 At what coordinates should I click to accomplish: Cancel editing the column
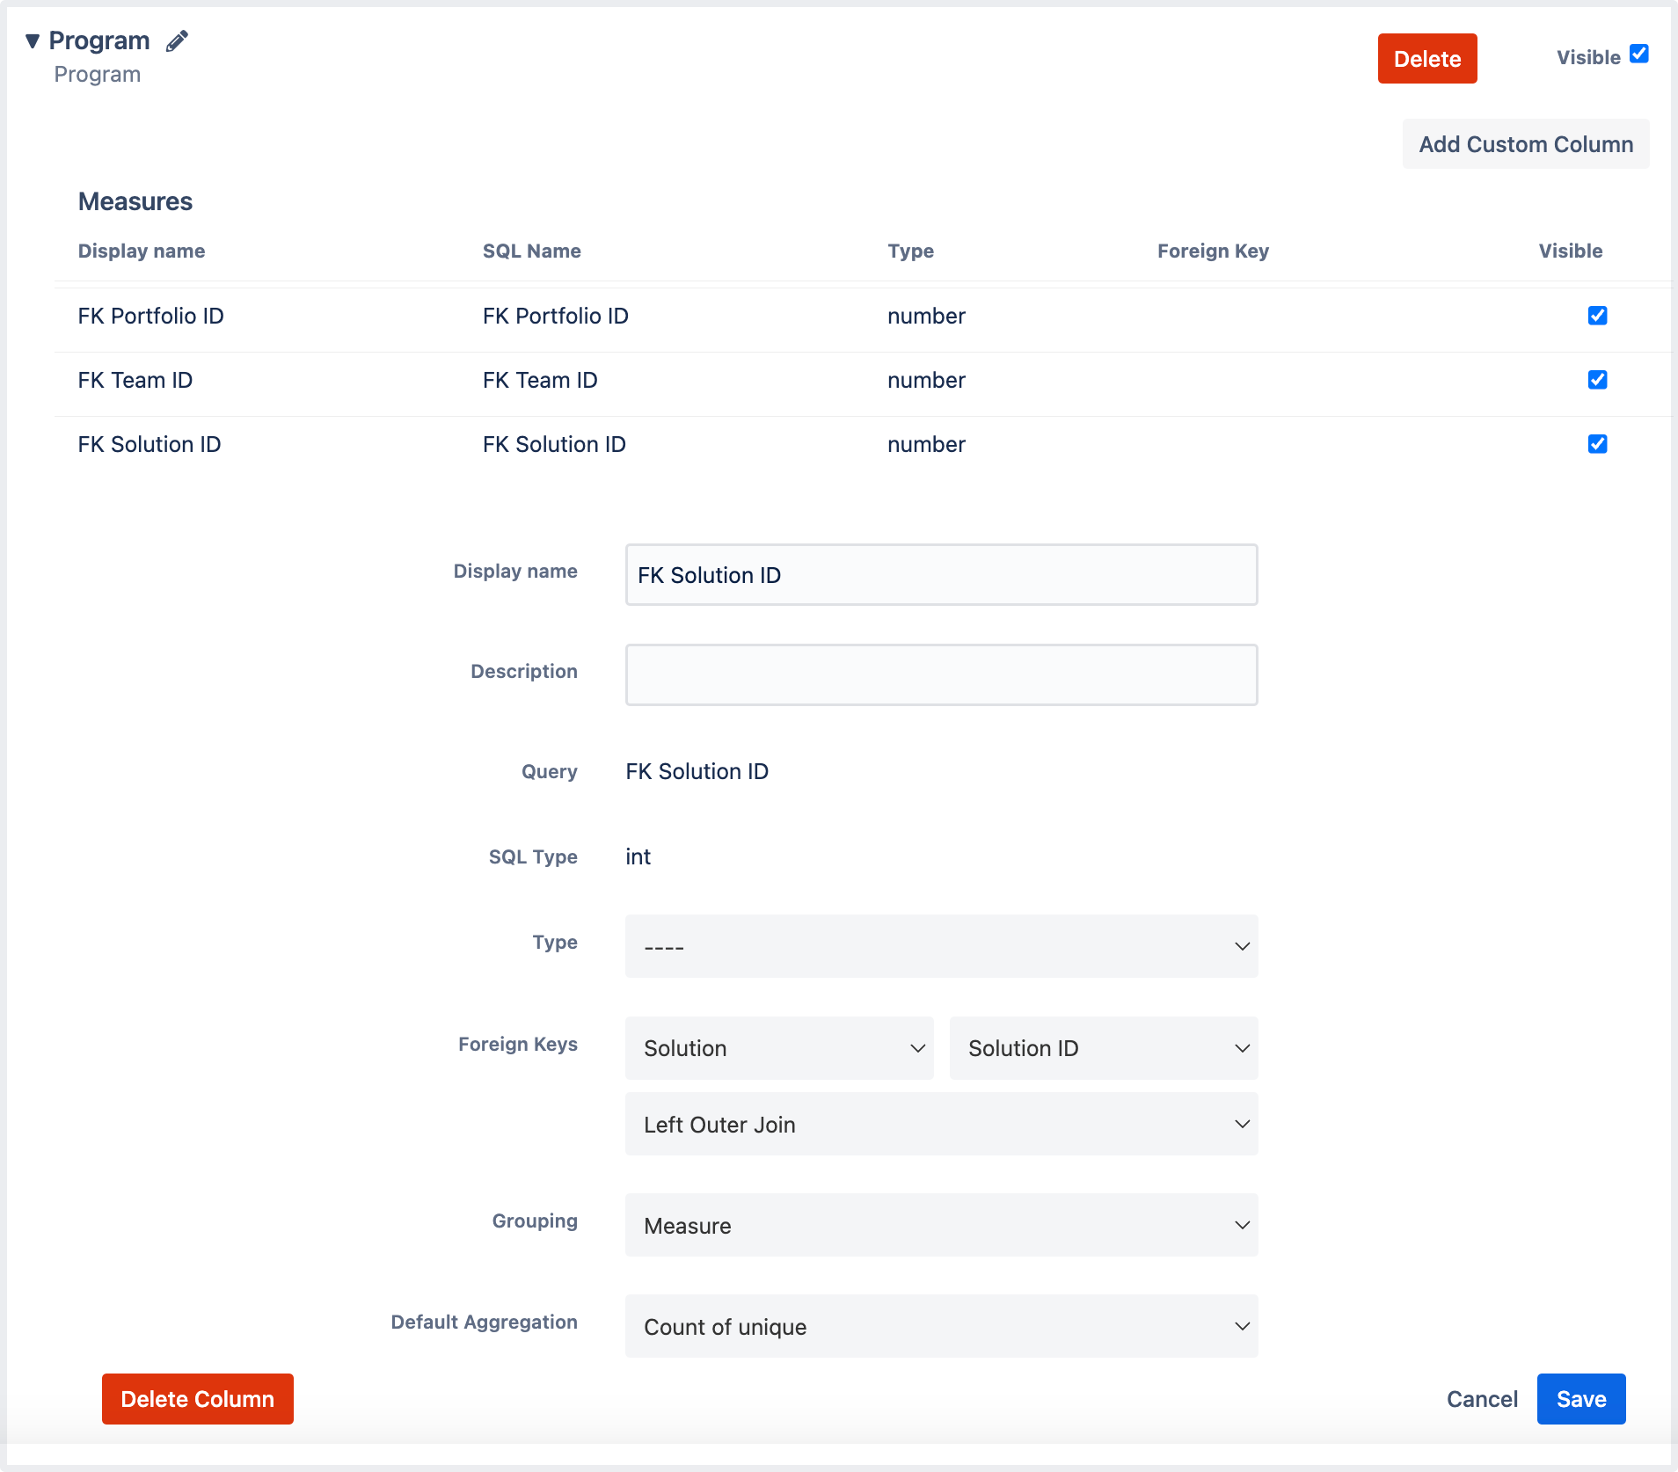coord(1482,1399)
